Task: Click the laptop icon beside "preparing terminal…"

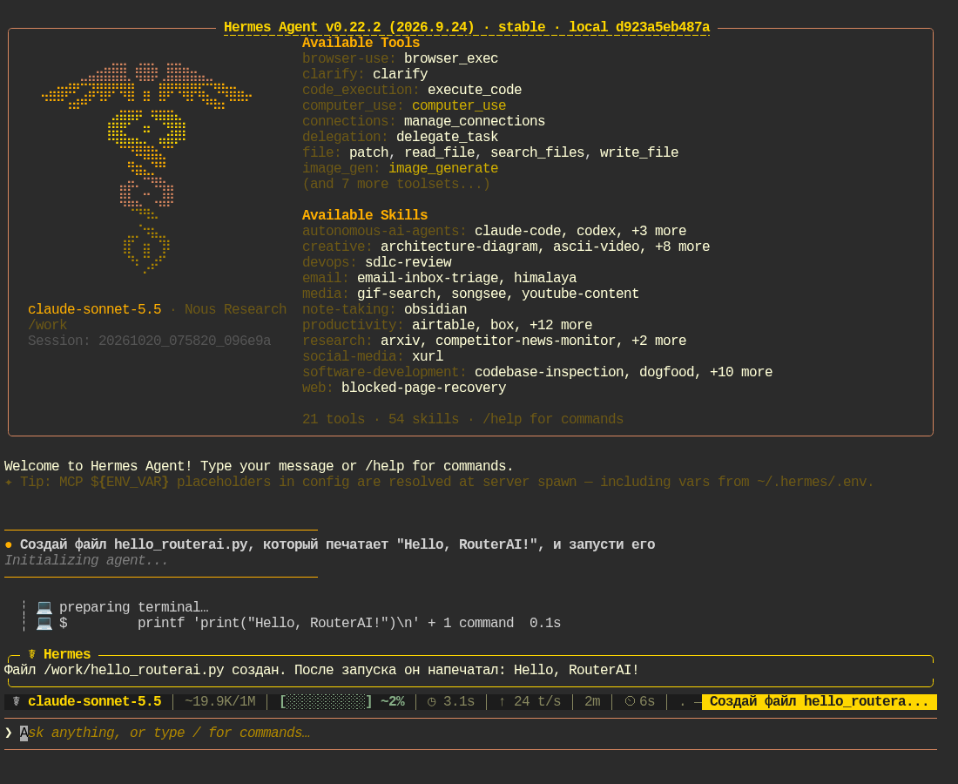Action: click(44, 607)
